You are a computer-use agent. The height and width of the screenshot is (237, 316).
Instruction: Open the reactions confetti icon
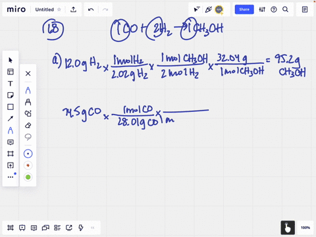tap(208, 9)
